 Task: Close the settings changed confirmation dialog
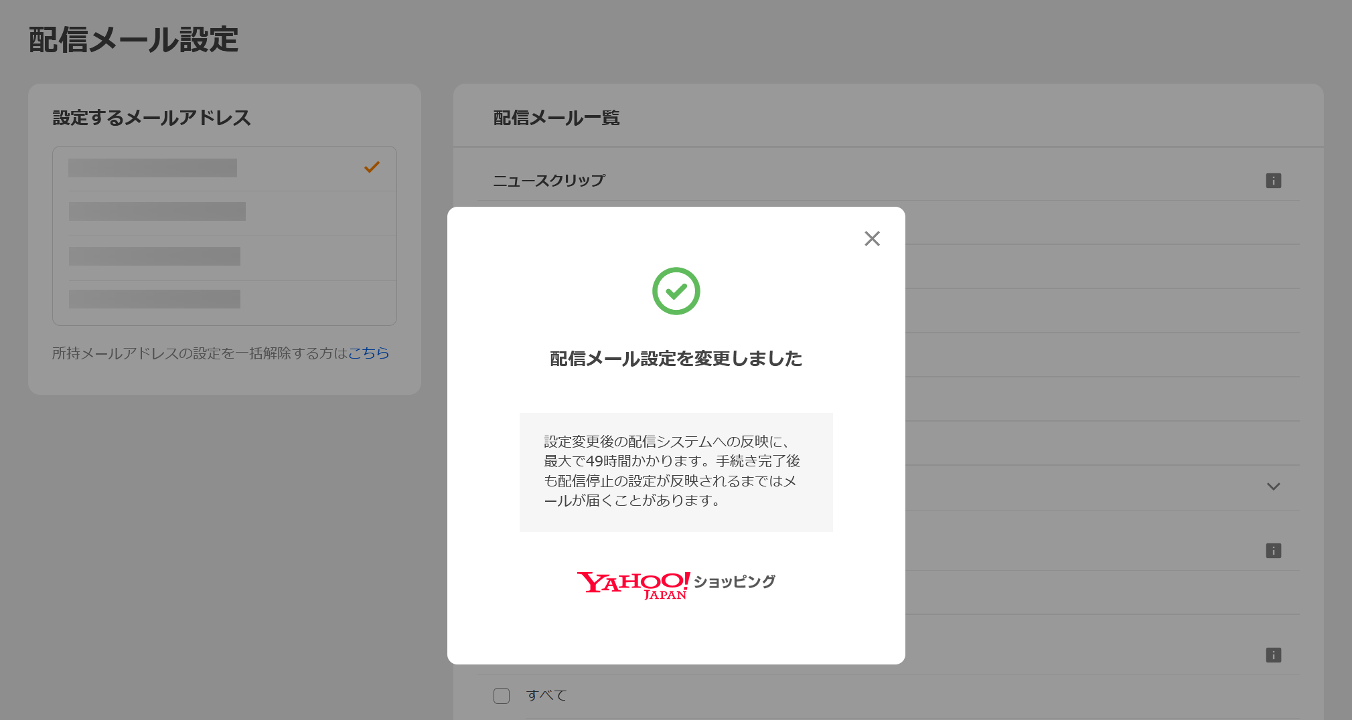coord(872,239)
